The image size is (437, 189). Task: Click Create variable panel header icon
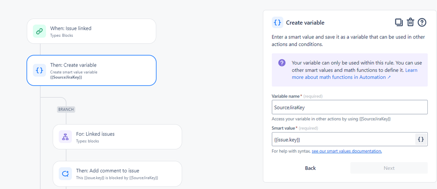tap(277, 23)
